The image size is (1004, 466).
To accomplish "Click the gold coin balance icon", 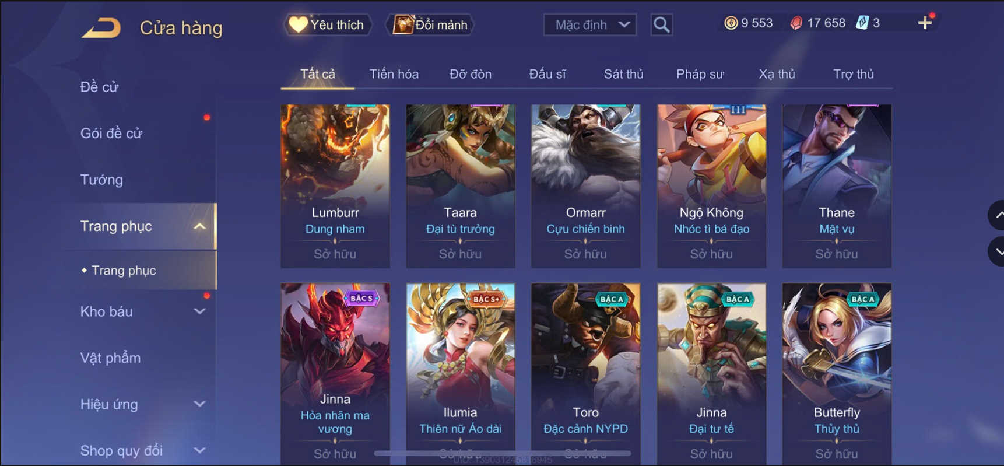I will tap(731, 23).
